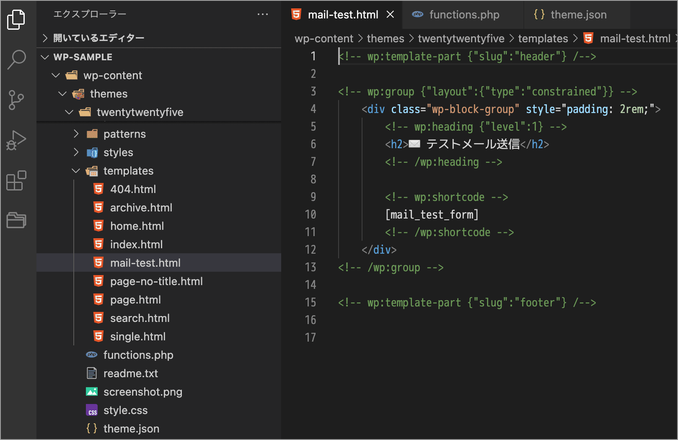The width and height of the screenshot is (678, 440).
Task: Open the Explorer panel more actions menu
Action: point(263,14)
